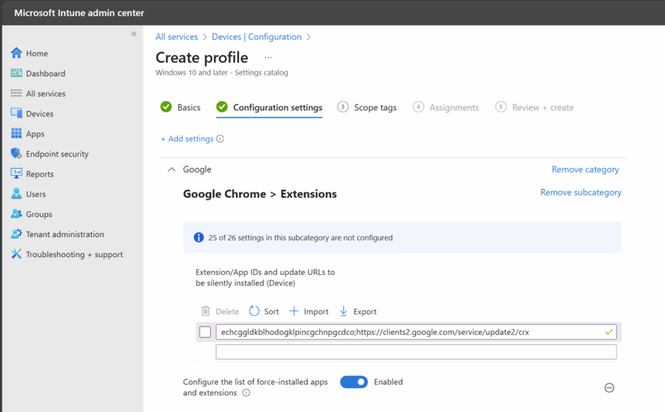Select the Groups people icon
This screenshot has height=412, width=665.
point(16,214)
